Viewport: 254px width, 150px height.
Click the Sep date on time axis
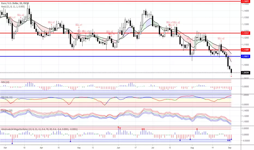(x=229, y=148)
